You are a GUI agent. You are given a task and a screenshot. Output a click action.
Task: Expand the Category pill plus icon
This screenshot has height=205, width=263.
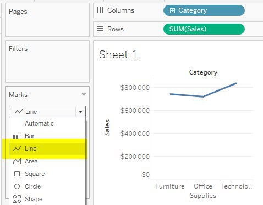point(172,10)
